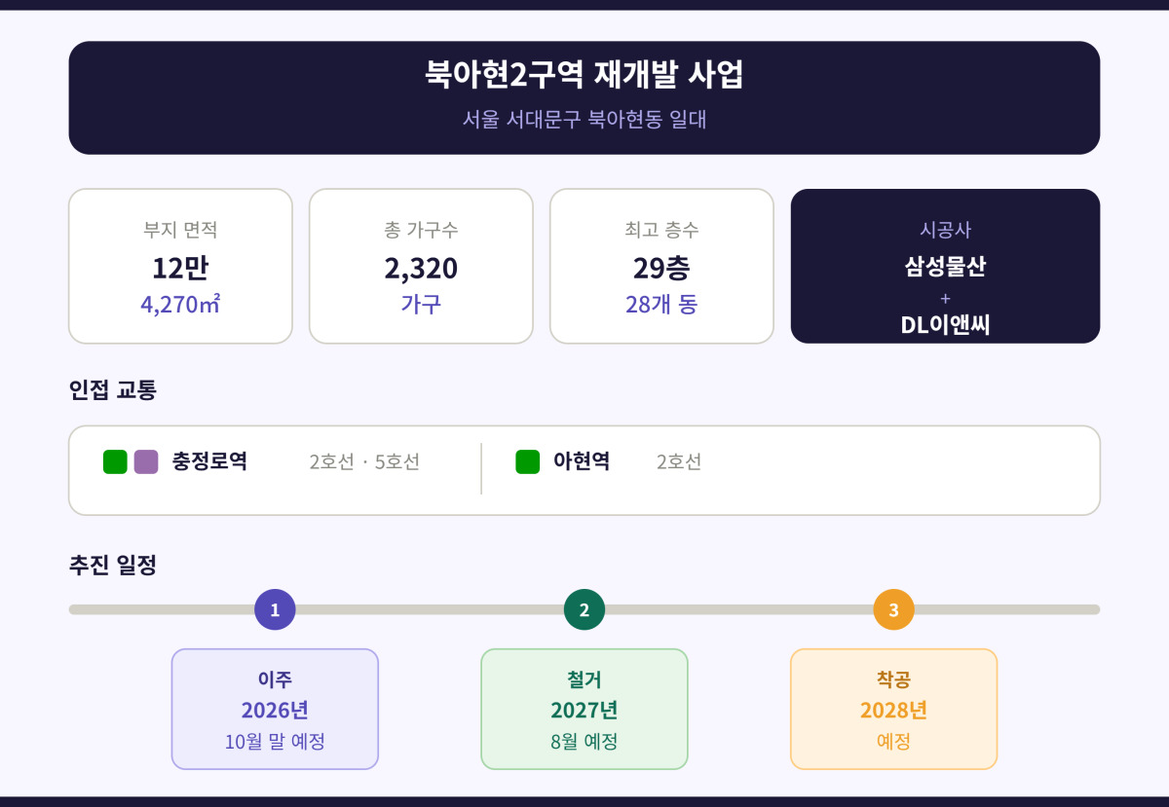The height and width of the screenshot is (807, 1169).
Task: Click the 착공 2028년 schedule card
Action: pos(893,709)
